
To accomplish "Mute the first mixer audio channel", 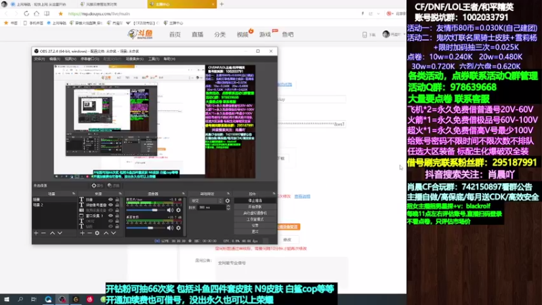I will (170, 210).
